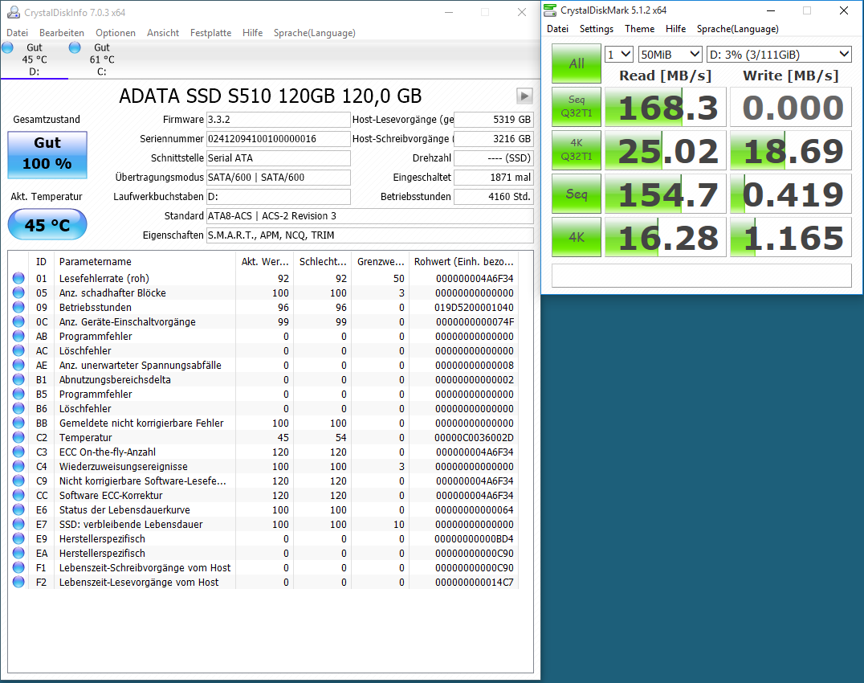Click status orb for the AB Programmfehler row
The height and width of the screenshot is (683, 864).
pyautogui.click(x=18, y=336)
